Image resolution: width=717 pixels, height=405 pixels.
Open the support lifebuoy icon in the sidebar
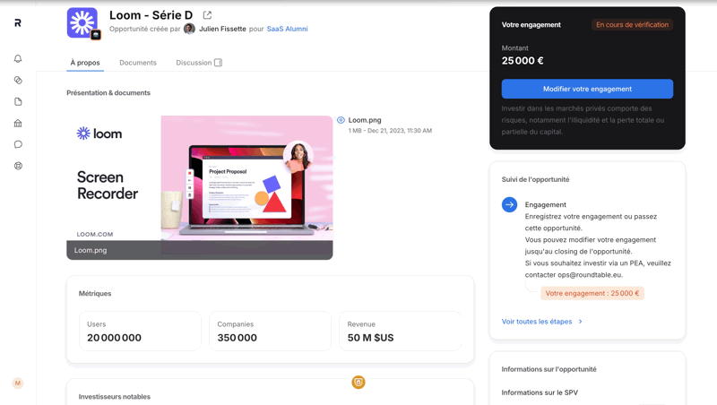point(18,166)
